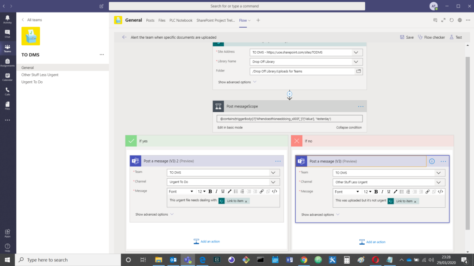The image size is (474, 266).
Task: Open TO DMS team more options ellipsis
Action: pos(102,54)
